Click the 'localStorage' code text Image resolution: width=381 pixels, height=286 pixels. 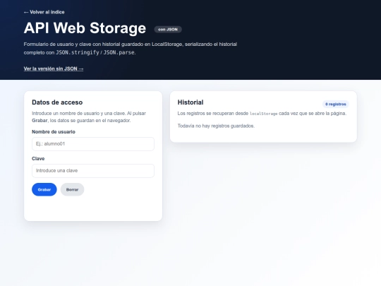click(263, 114)
